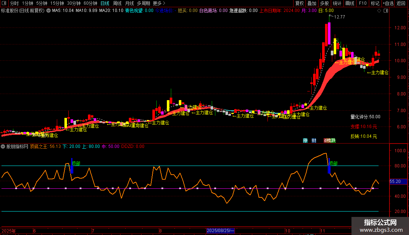Image resolution: width=409 pixels, height=235 pixels.
Task: Click the DDZD: 0.00 label
Action: 133,146
